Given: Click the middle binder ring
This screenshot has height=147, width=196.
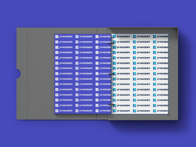Looking at the screenshot, I should pos(111,74).
